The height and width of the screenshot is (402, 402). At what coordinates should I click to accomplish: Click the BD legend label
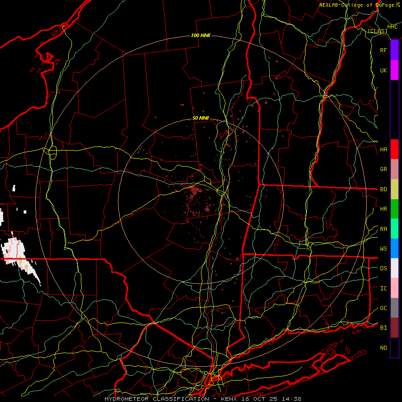pyautogui.click(x=383, y=189)
